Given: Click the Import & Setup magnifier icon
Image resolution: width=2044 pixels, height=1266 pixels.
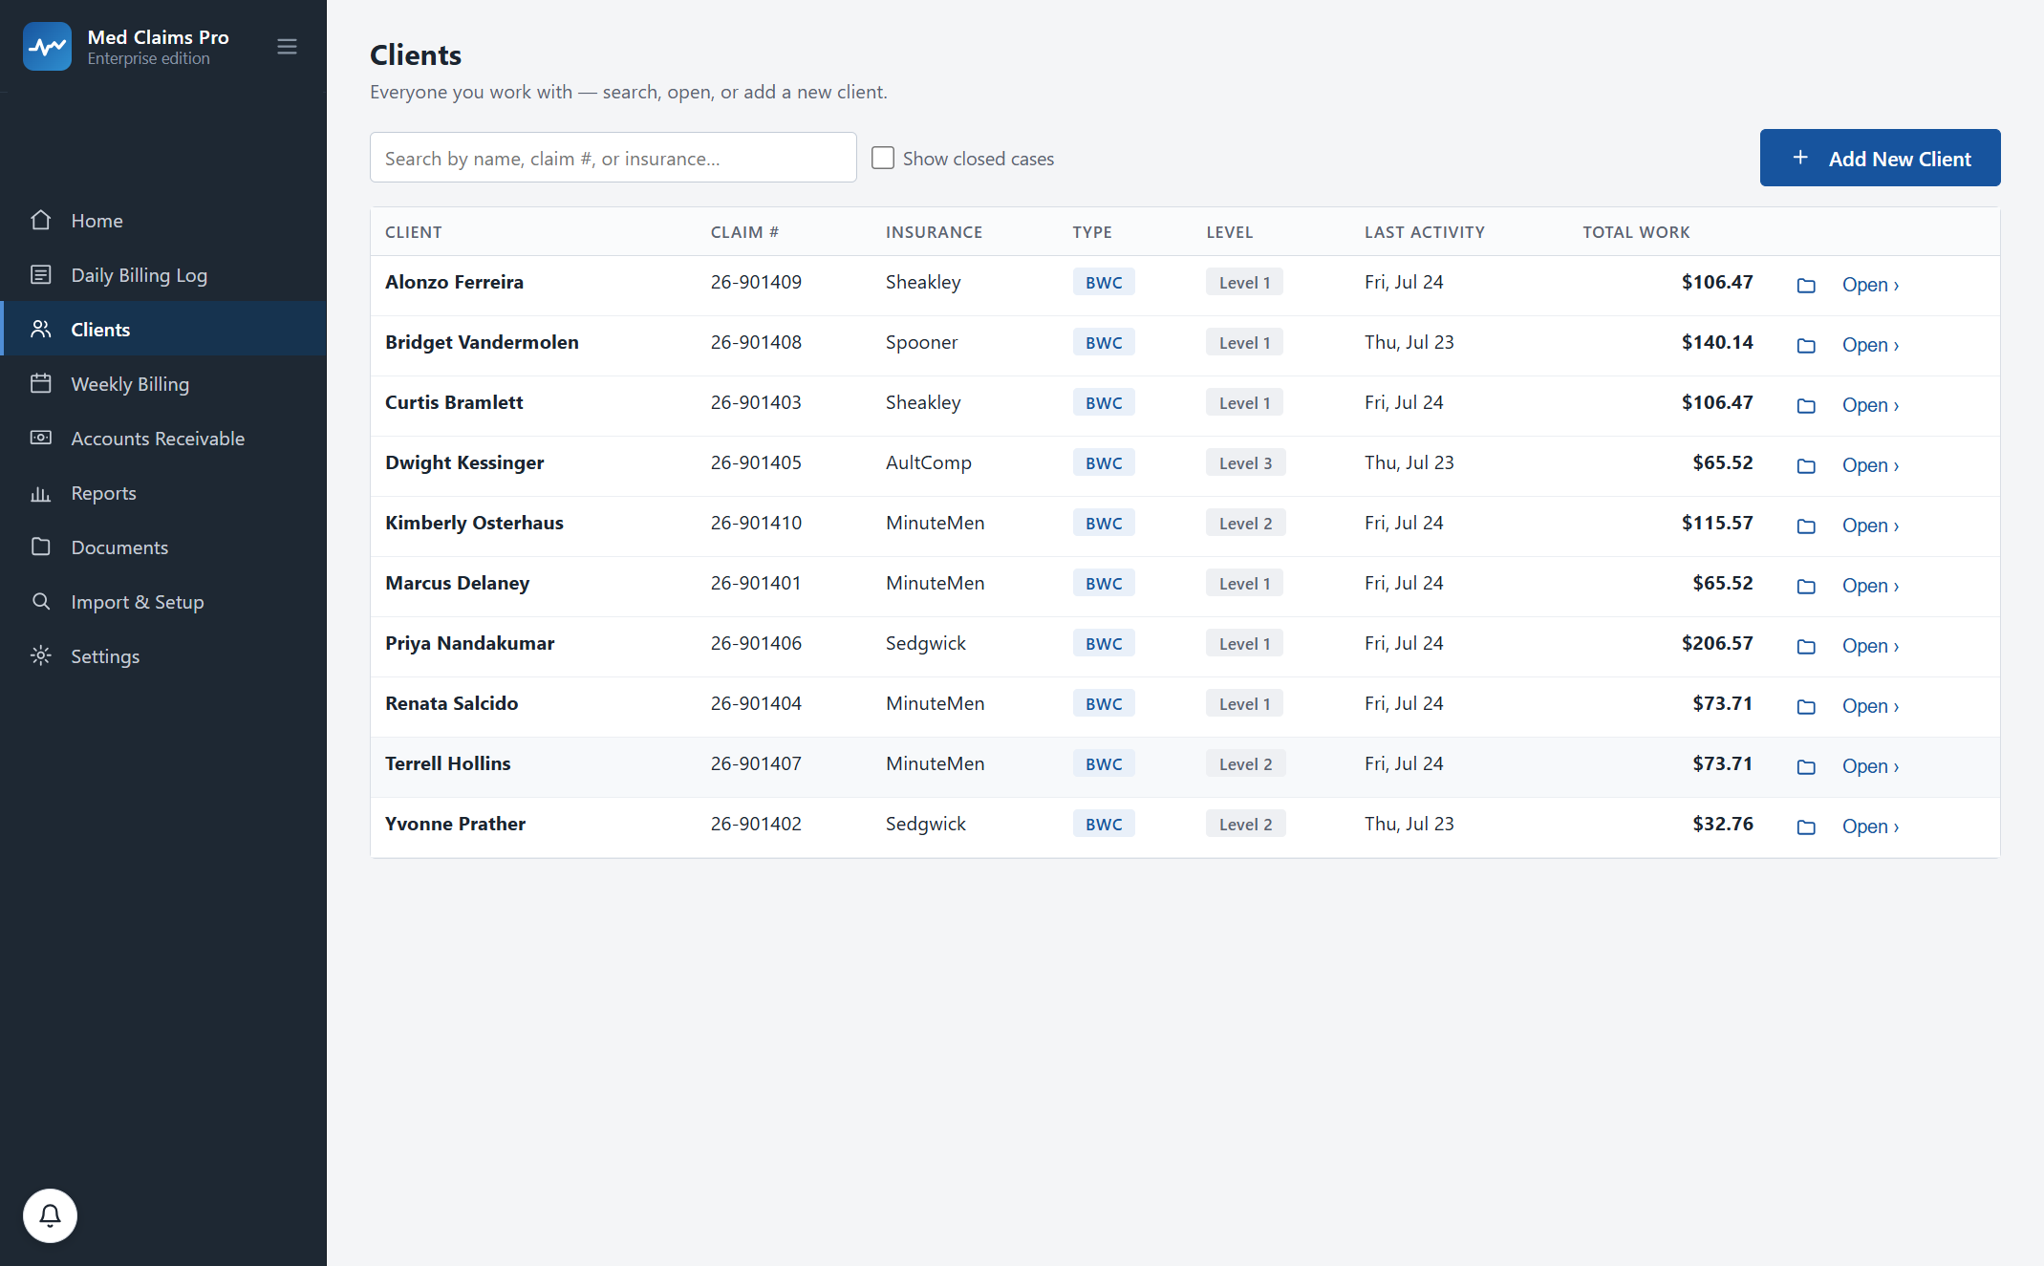Looking at the screenshot, I should (x=40, y=602).
